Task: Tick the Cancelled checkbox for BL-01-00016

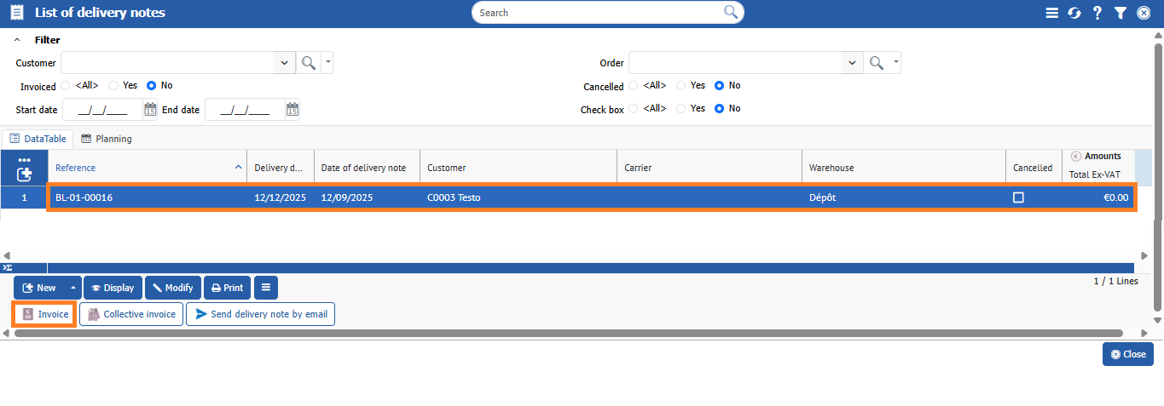Action: pos(1017,197)
